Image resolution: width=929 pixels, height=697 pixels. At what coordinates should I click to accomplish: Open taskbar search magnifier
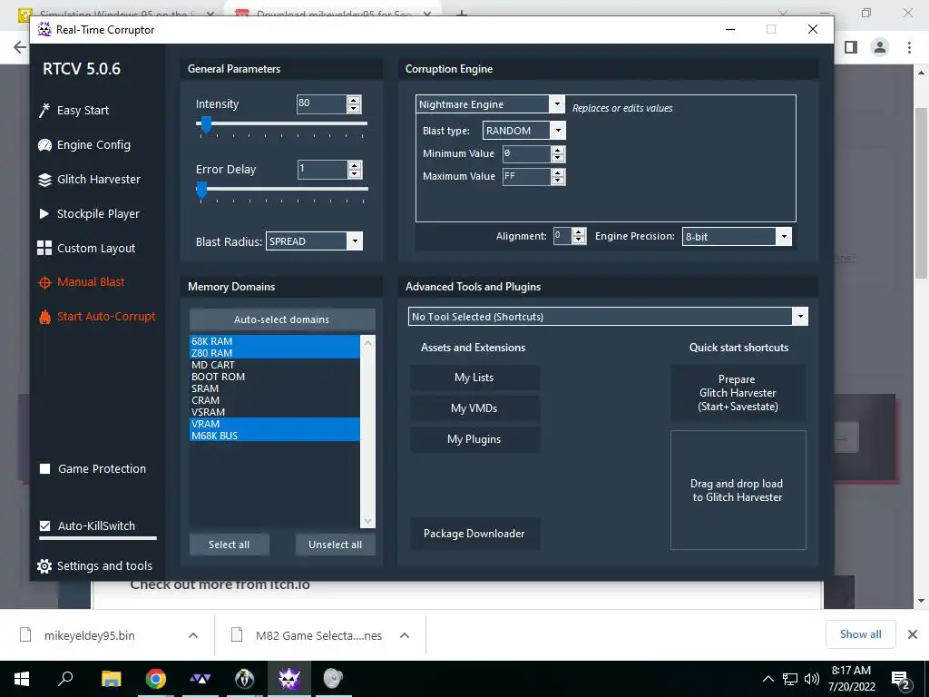65,678
